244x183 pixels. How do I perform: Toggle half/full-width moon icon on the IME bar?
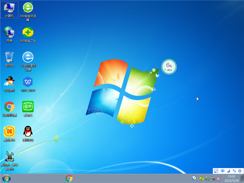click(228, 171)
